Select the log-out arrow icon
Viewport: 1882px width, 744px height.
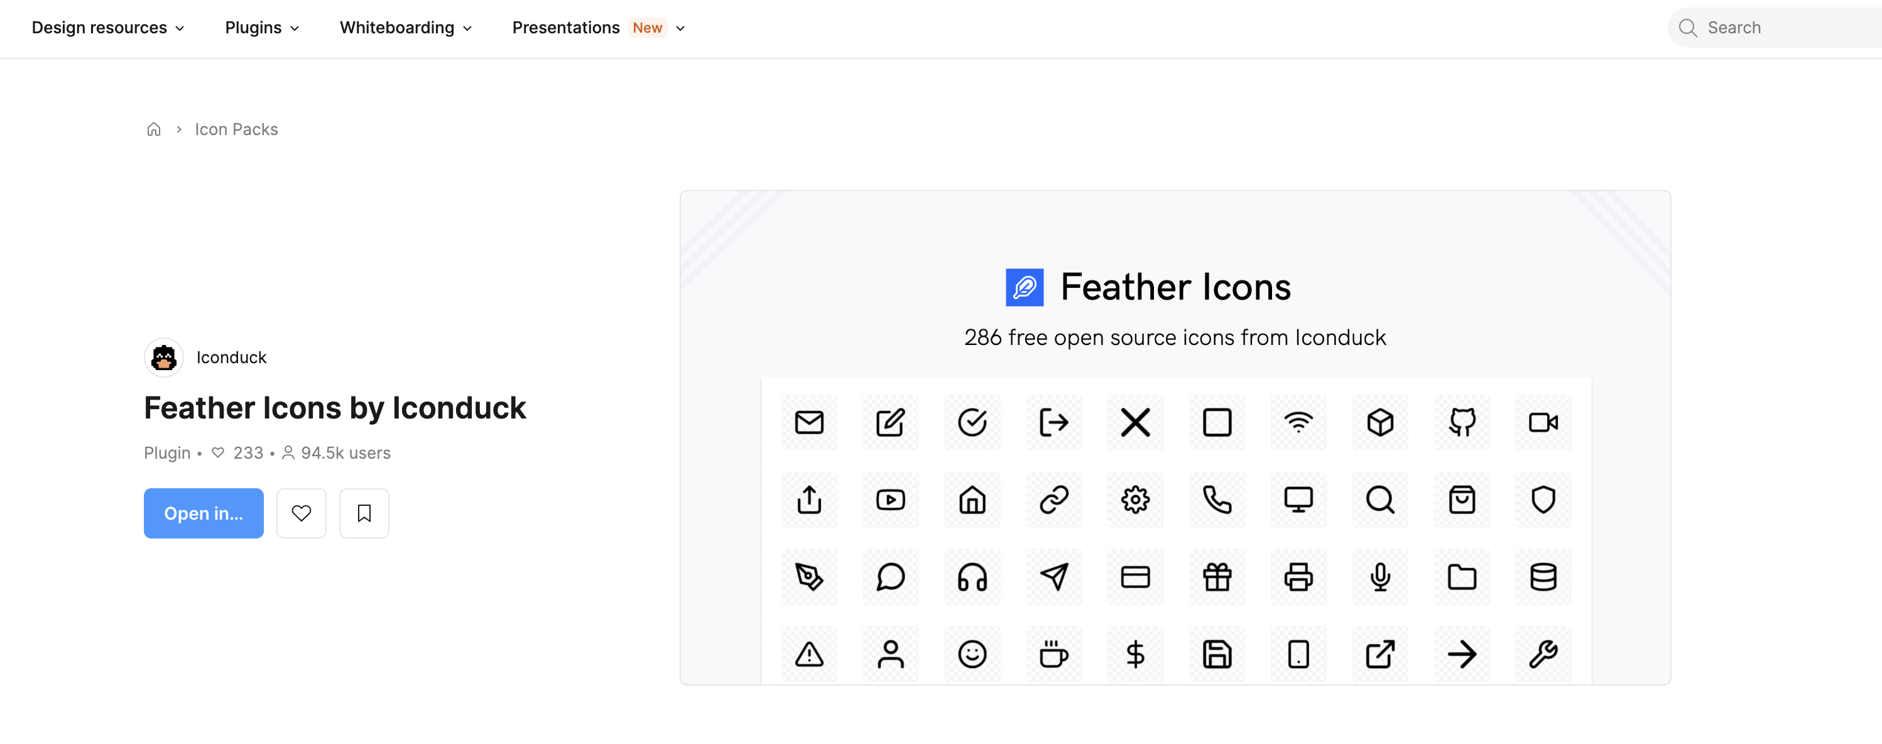point(1053,422)
